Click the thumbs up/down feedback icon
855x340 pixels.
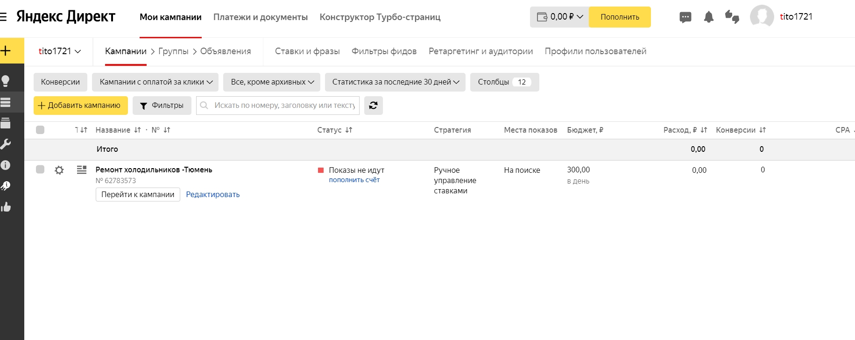732,17
